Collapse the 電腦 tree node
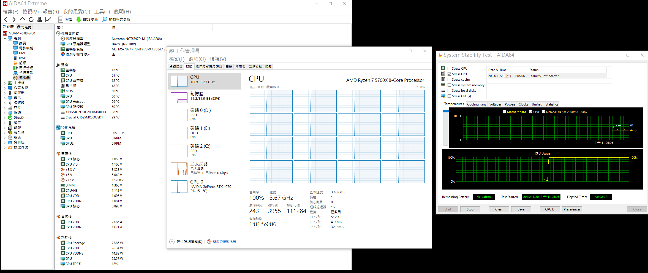Image resolution: width=648 pixels, height=273 pixels. click(x=5, y=38)
